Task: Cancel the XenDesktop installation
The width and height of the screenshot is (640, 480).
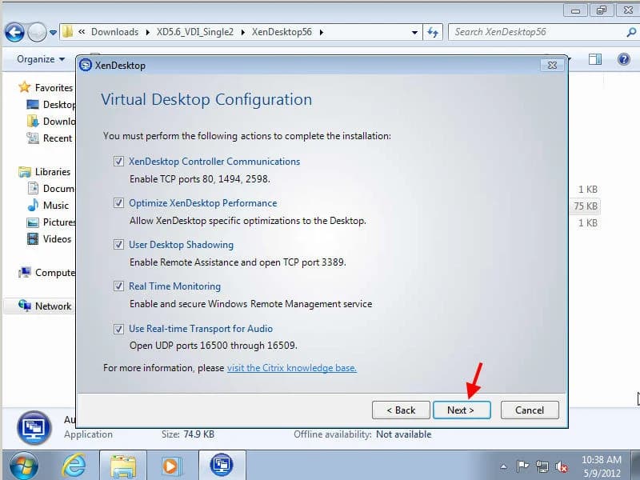Action: coord(530,410)
